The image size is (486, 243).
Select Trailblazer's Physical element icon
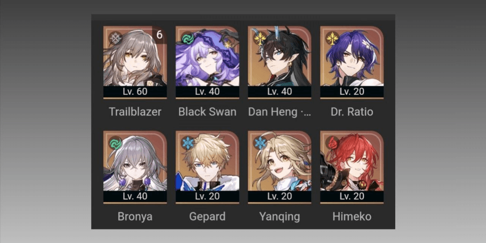115,39
